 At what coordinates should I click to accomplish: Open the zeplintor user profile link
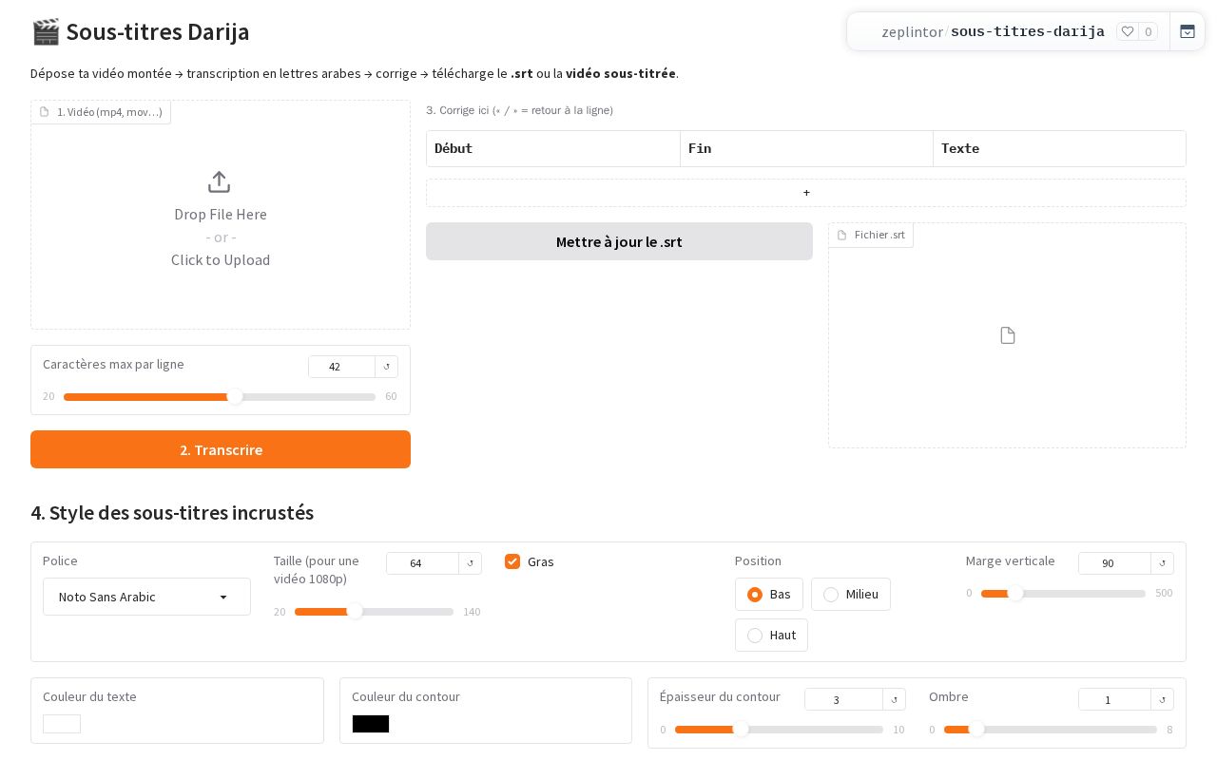[x=912, y=31]
